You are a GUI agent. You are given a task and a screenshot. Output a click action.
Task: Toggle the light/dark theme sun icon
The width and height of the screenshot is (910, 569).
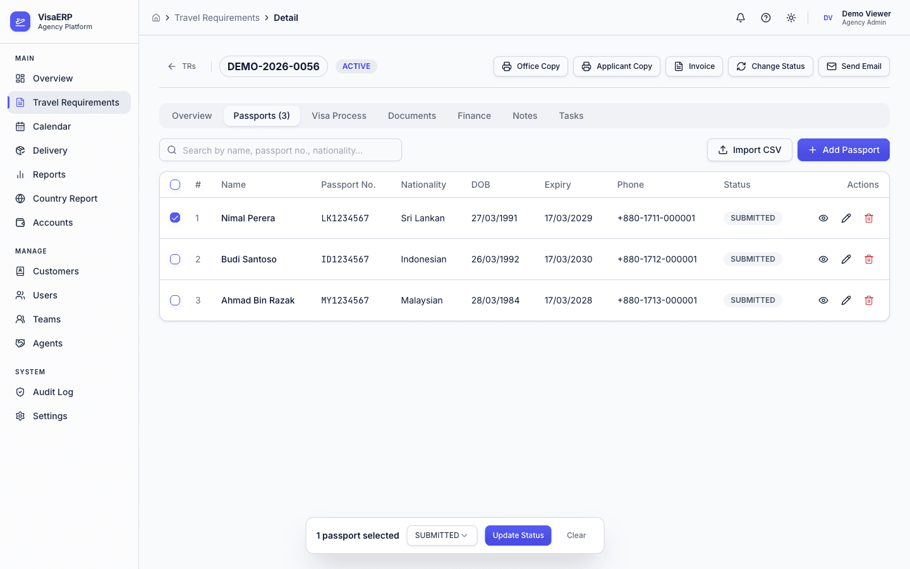pyautogui.click(x=791, y=18)
